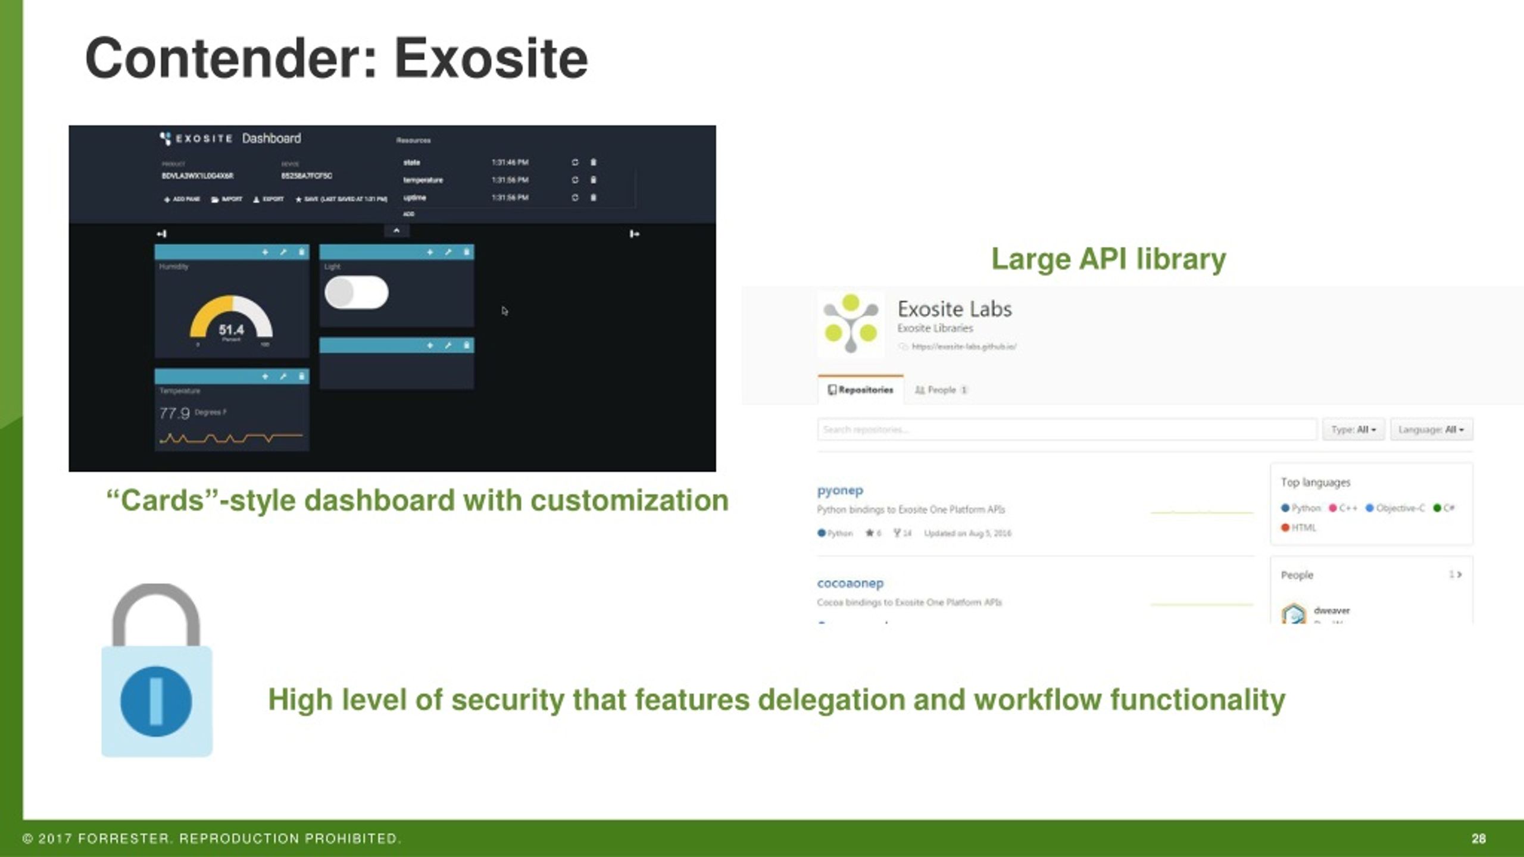Delete the empty pane via trash icon
This screenshot has height=857, width=1524.
466,345
